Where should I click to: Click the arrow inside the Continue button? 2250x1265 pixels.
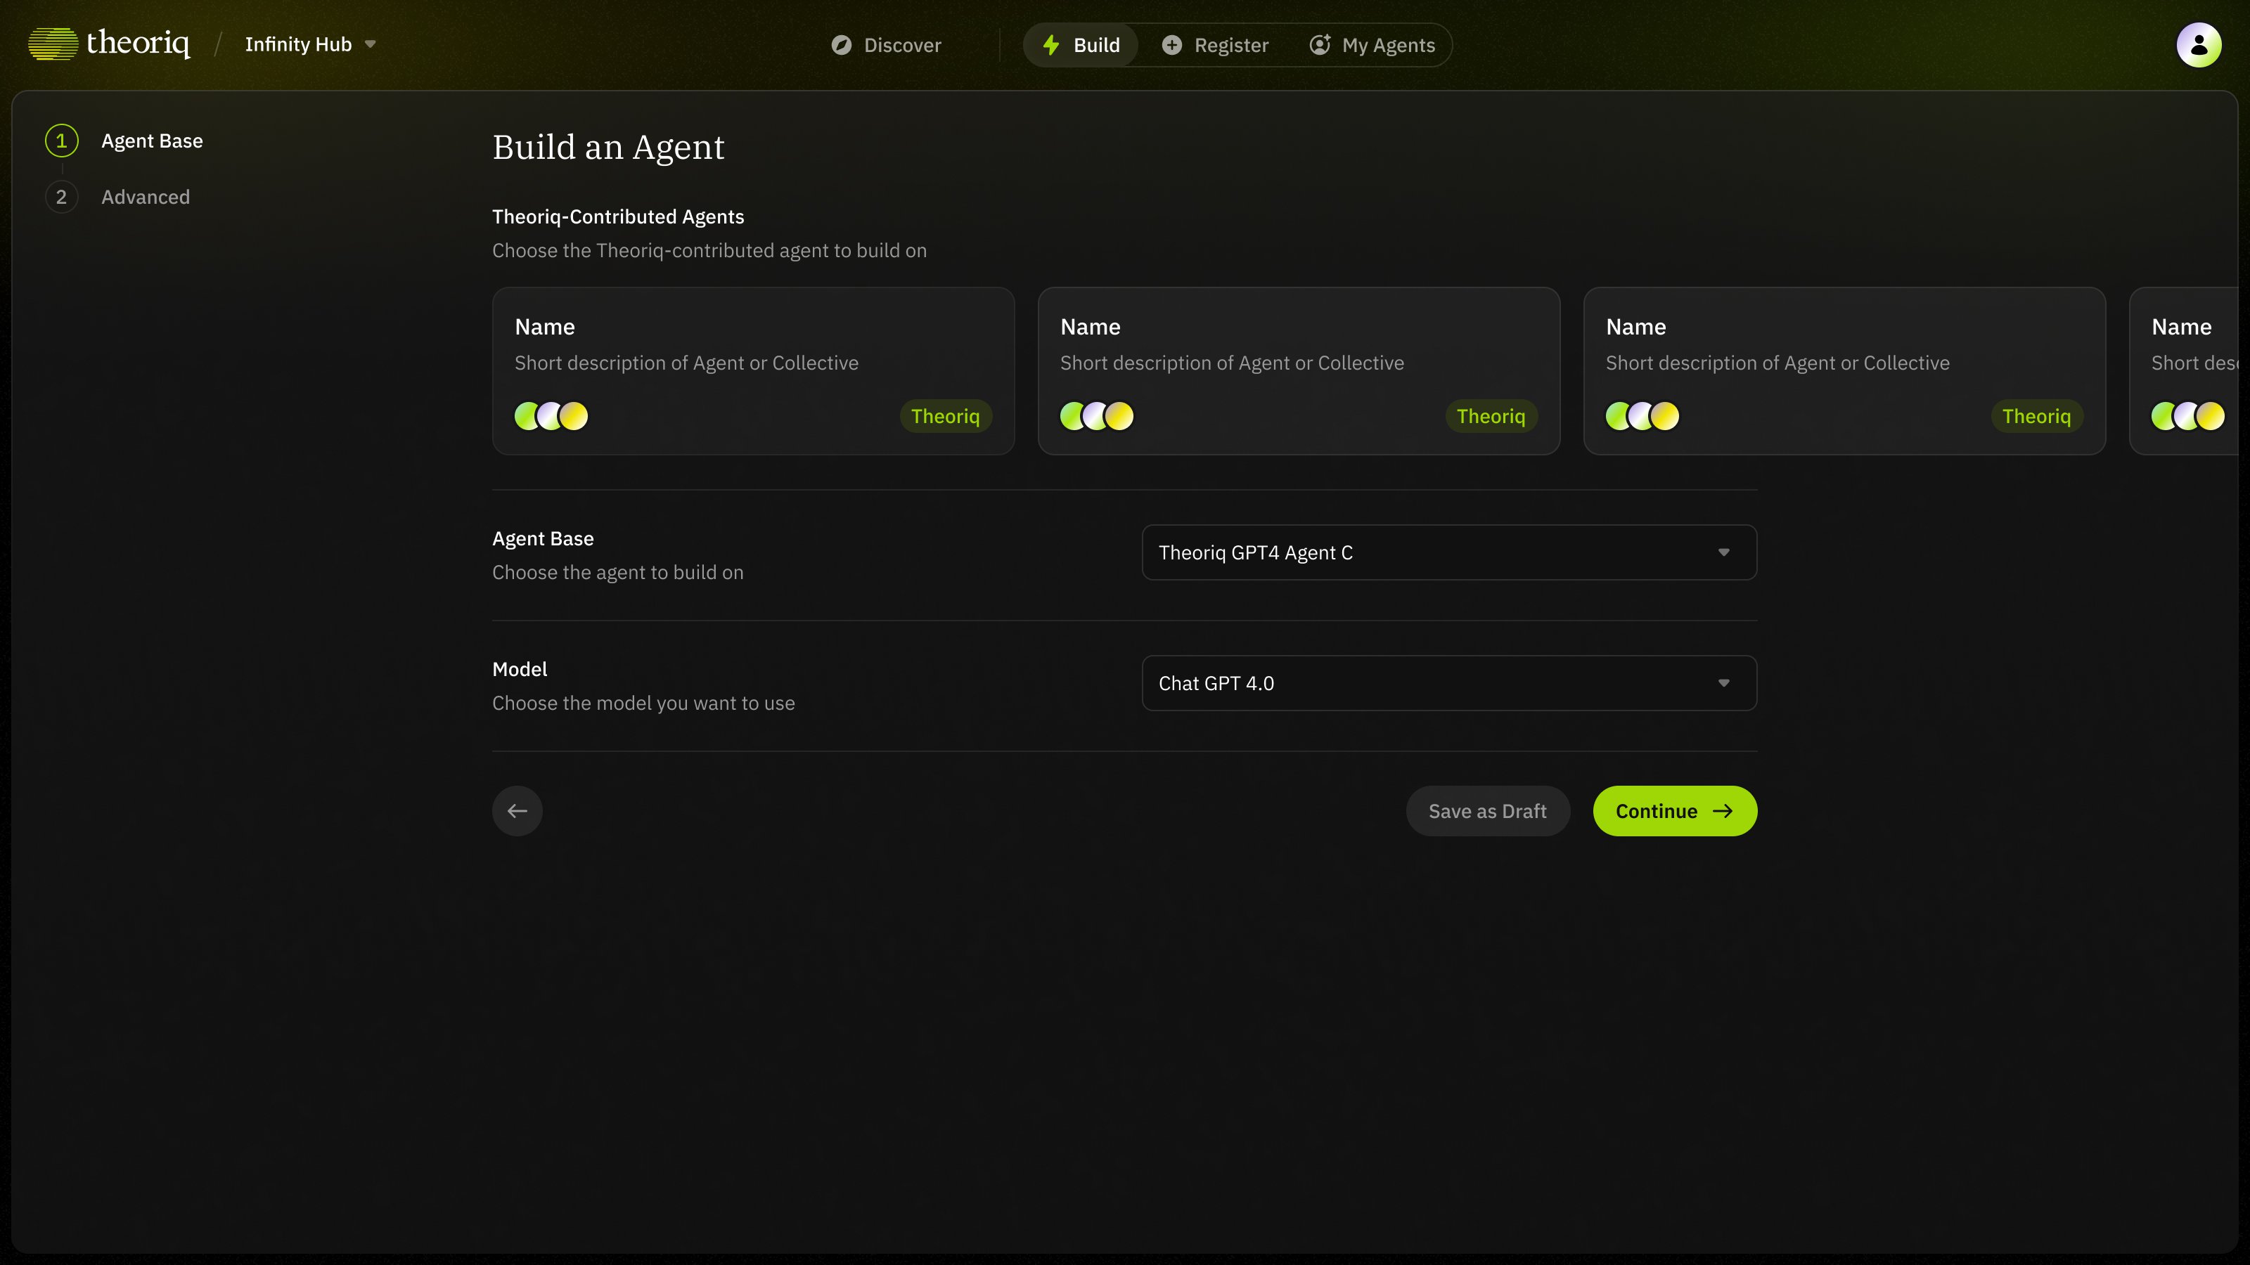[1723, 811]
